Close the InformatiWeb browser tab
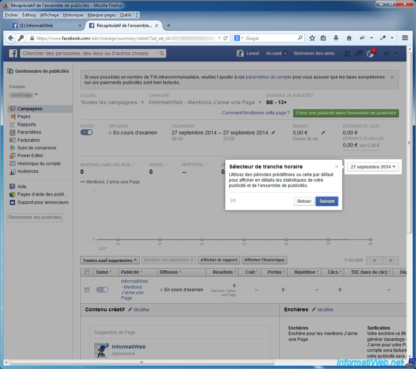416x369 pixels. (80, 26)
